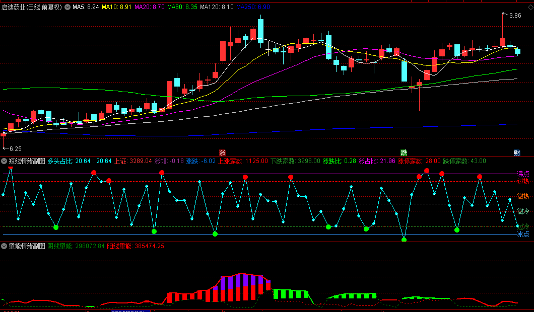
Task: Click the 冰点 level label
Action: coord(523,234)
